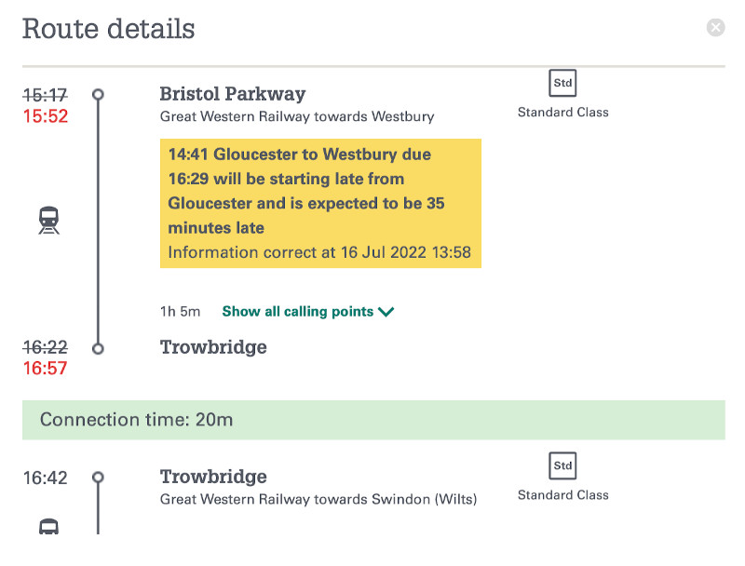This screenshot has width=745, height=566.
Task: Click the Std icon beside the 16:42 Trowbridge departure
Action: point(562,465)
